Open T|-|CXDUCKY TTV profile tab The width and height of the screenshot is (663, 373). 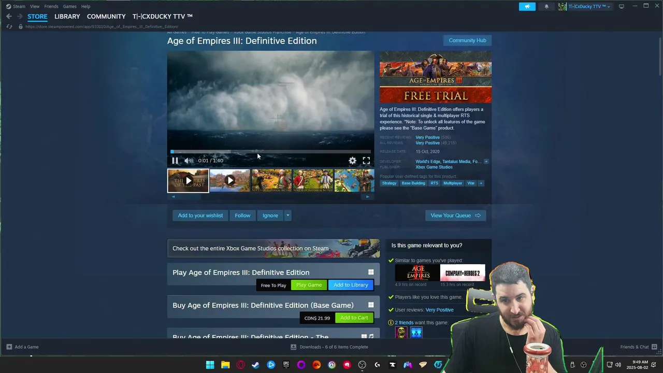163,17
